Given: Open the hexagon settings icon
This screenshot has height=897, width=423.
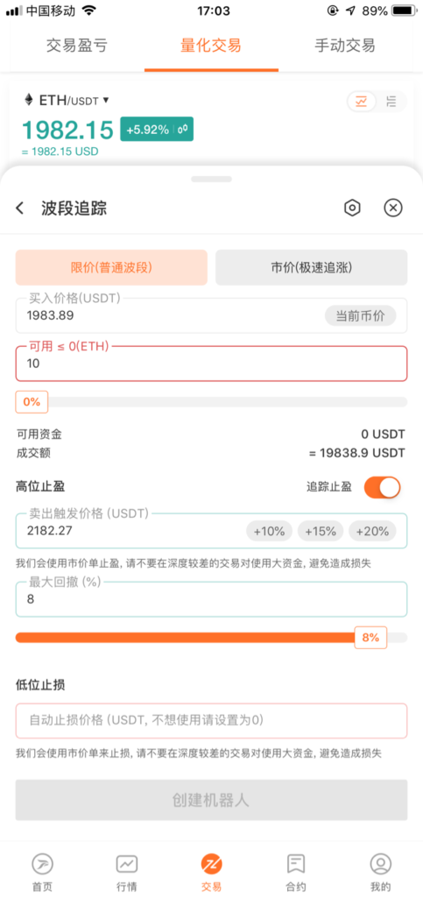Looking at the screenshot, I should tap(352, 208).
